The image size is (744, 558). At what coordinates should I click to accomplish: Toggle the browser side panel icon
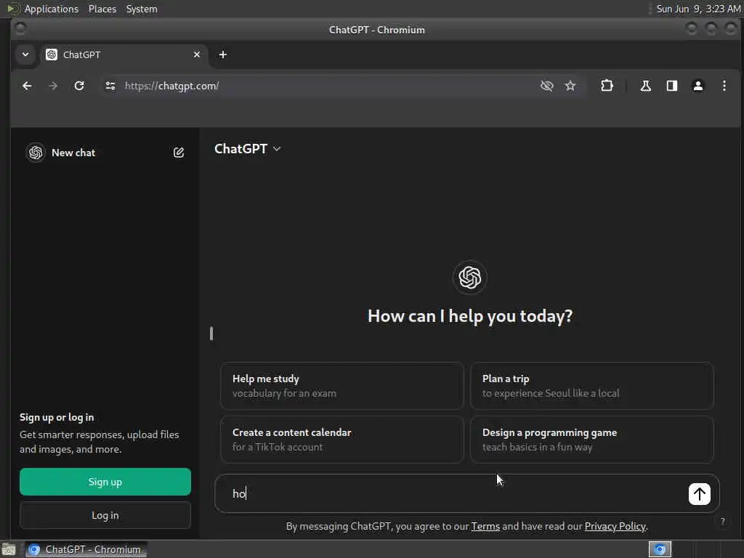671,86
